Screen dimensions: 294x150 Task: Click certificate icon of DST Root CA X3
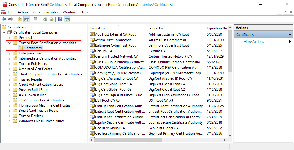(92, 100)
